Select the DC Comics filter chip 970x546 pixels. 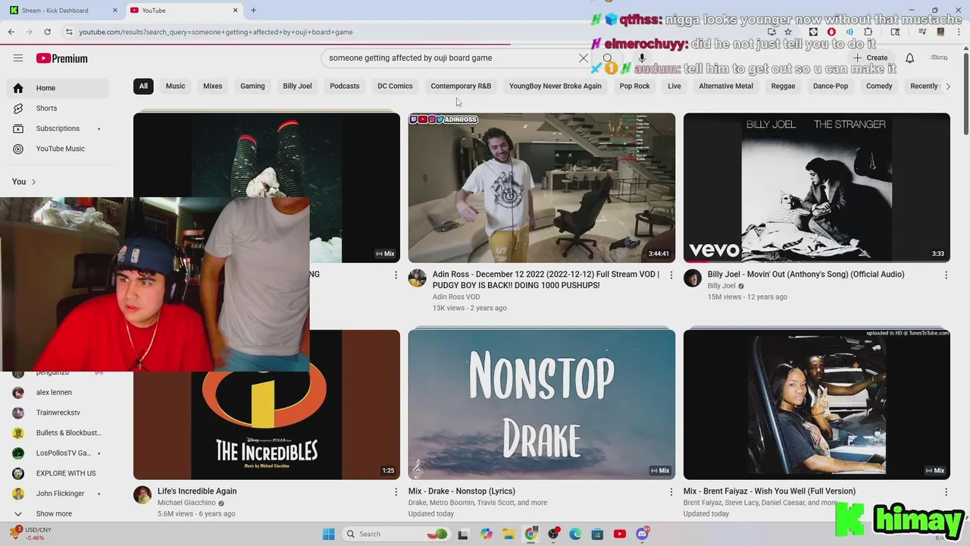pyautogui.click(x=396, y=86)
